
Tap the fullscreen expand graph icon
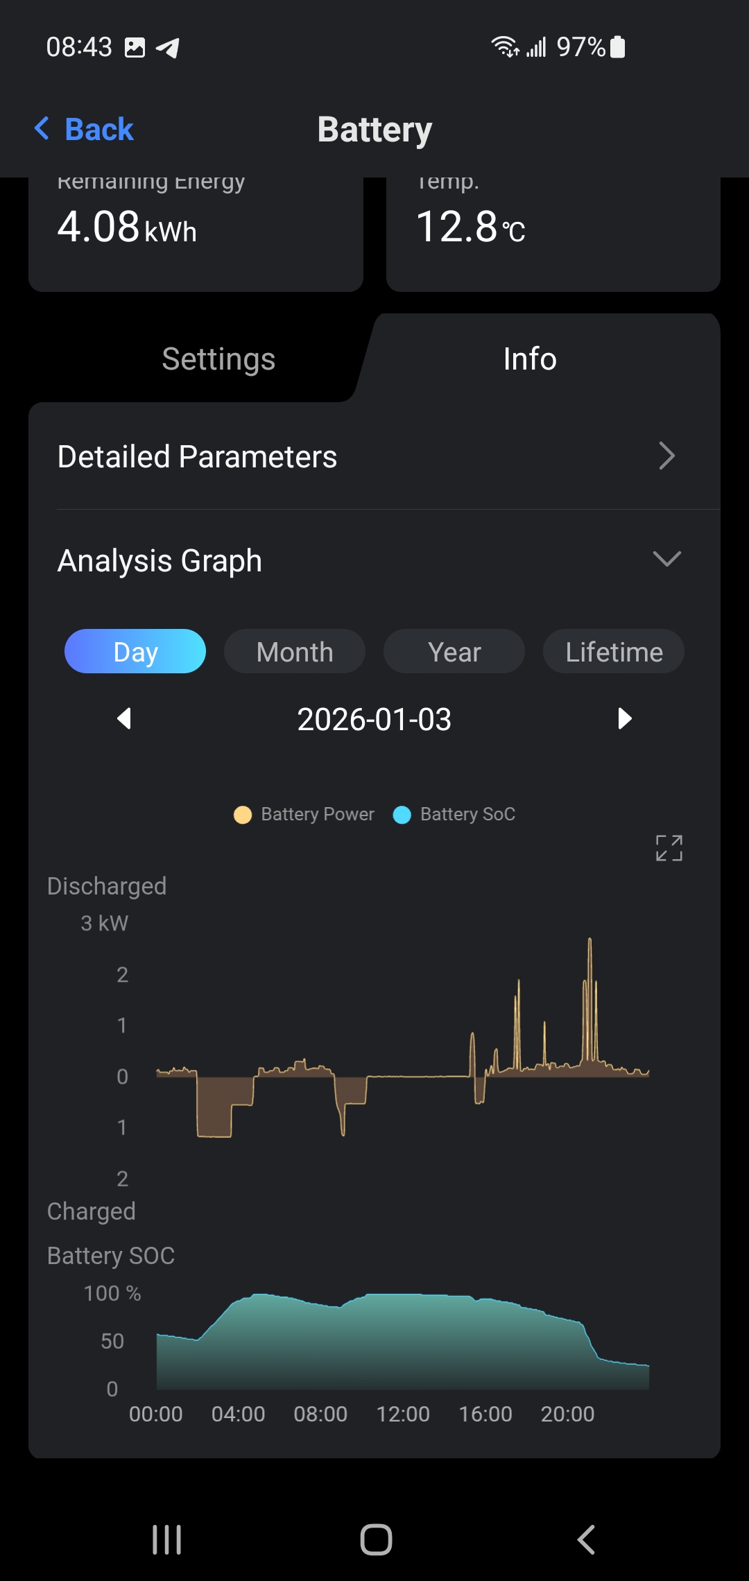669,847
